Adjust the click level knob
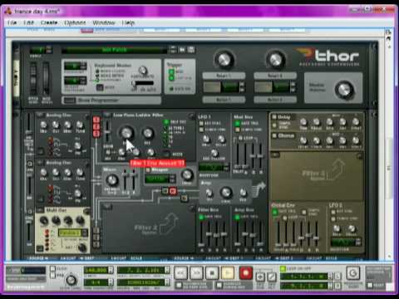 (71, 280)
